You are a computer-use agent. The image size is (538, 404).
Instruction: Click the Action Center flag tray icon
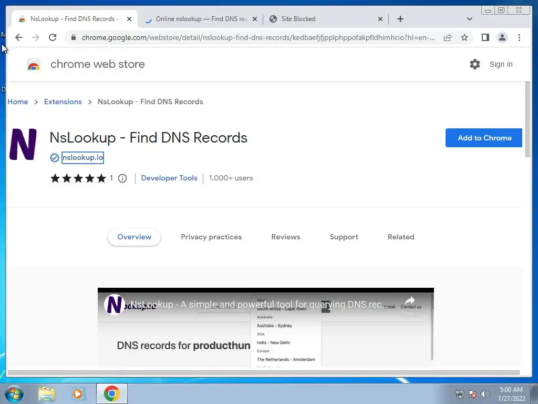click(x=472, y=394)
